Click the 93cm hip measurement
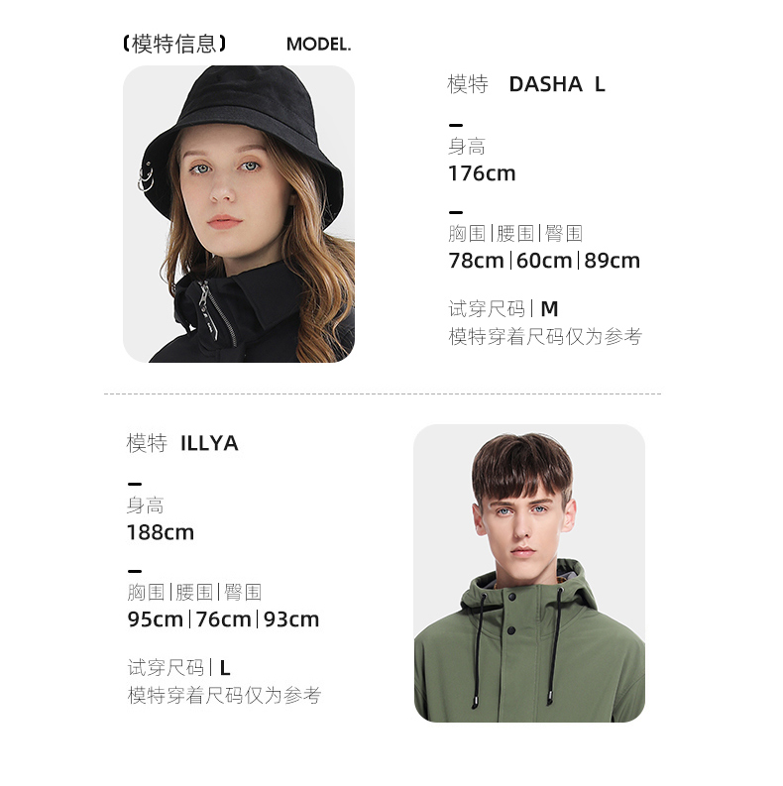The height and width of the screenshot is (786, 783). (x=291, y=619)
